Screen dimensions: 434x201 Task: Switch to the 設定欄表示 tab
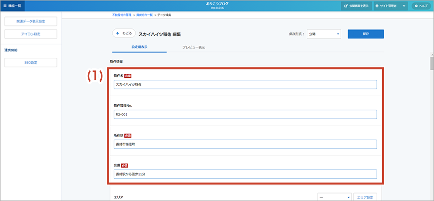(x=139, y=47)
